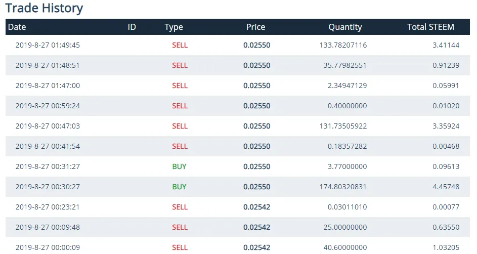The width and height of the screenshot is (477, 254).
Task: Click the Date column header
Action: (17, 27)
